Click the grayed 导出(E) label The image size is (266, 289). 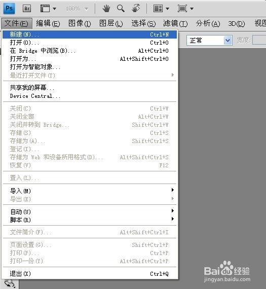20,199
